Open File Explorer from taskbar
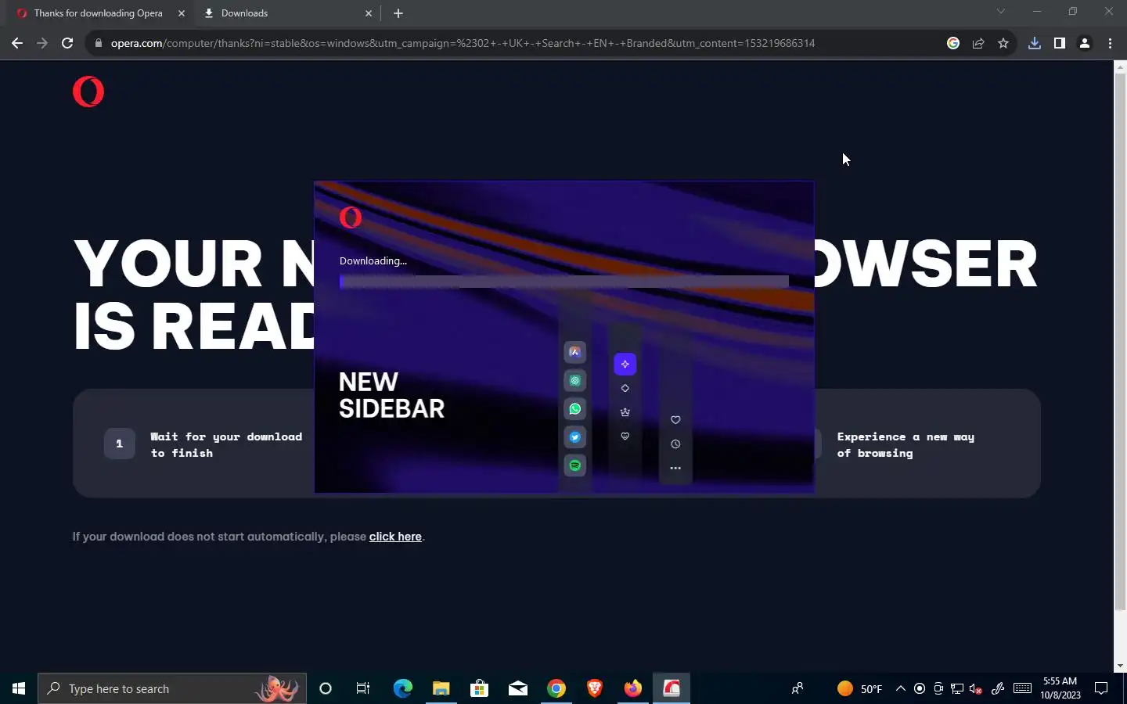Image resolution: width=1127 pixels, height=704 pixels. [x=441, y=688]
